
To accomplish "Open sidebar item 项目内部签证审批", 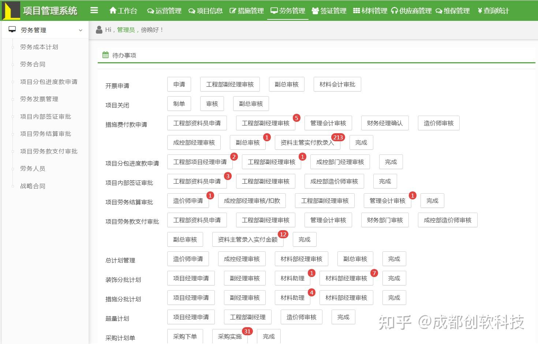I will (45, 116).
